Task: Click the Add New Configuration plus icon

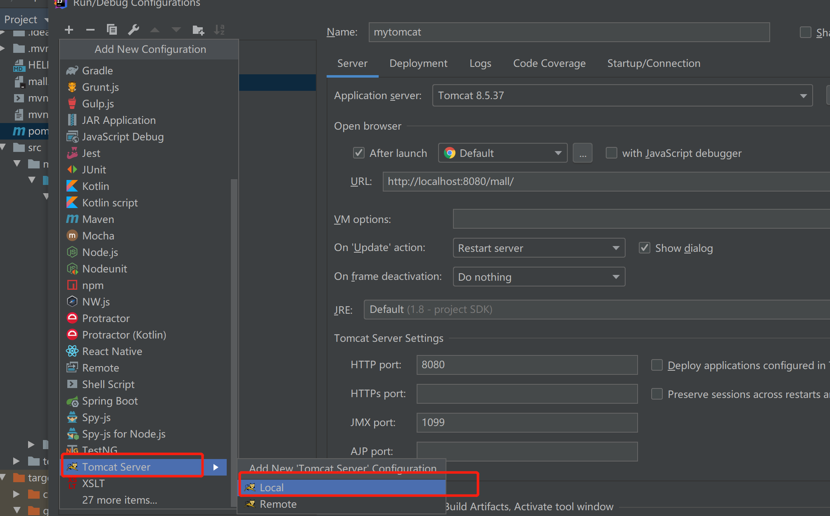Action: point(69,30)
